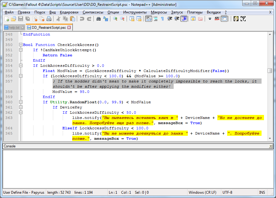The width and height of the screenshot is (276, 198).
Task: Click the Print icon in toolbar
Action: [49, 19]
